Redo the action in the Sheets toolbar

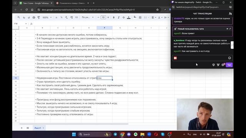pyautogui.click(x=29, y=17)
